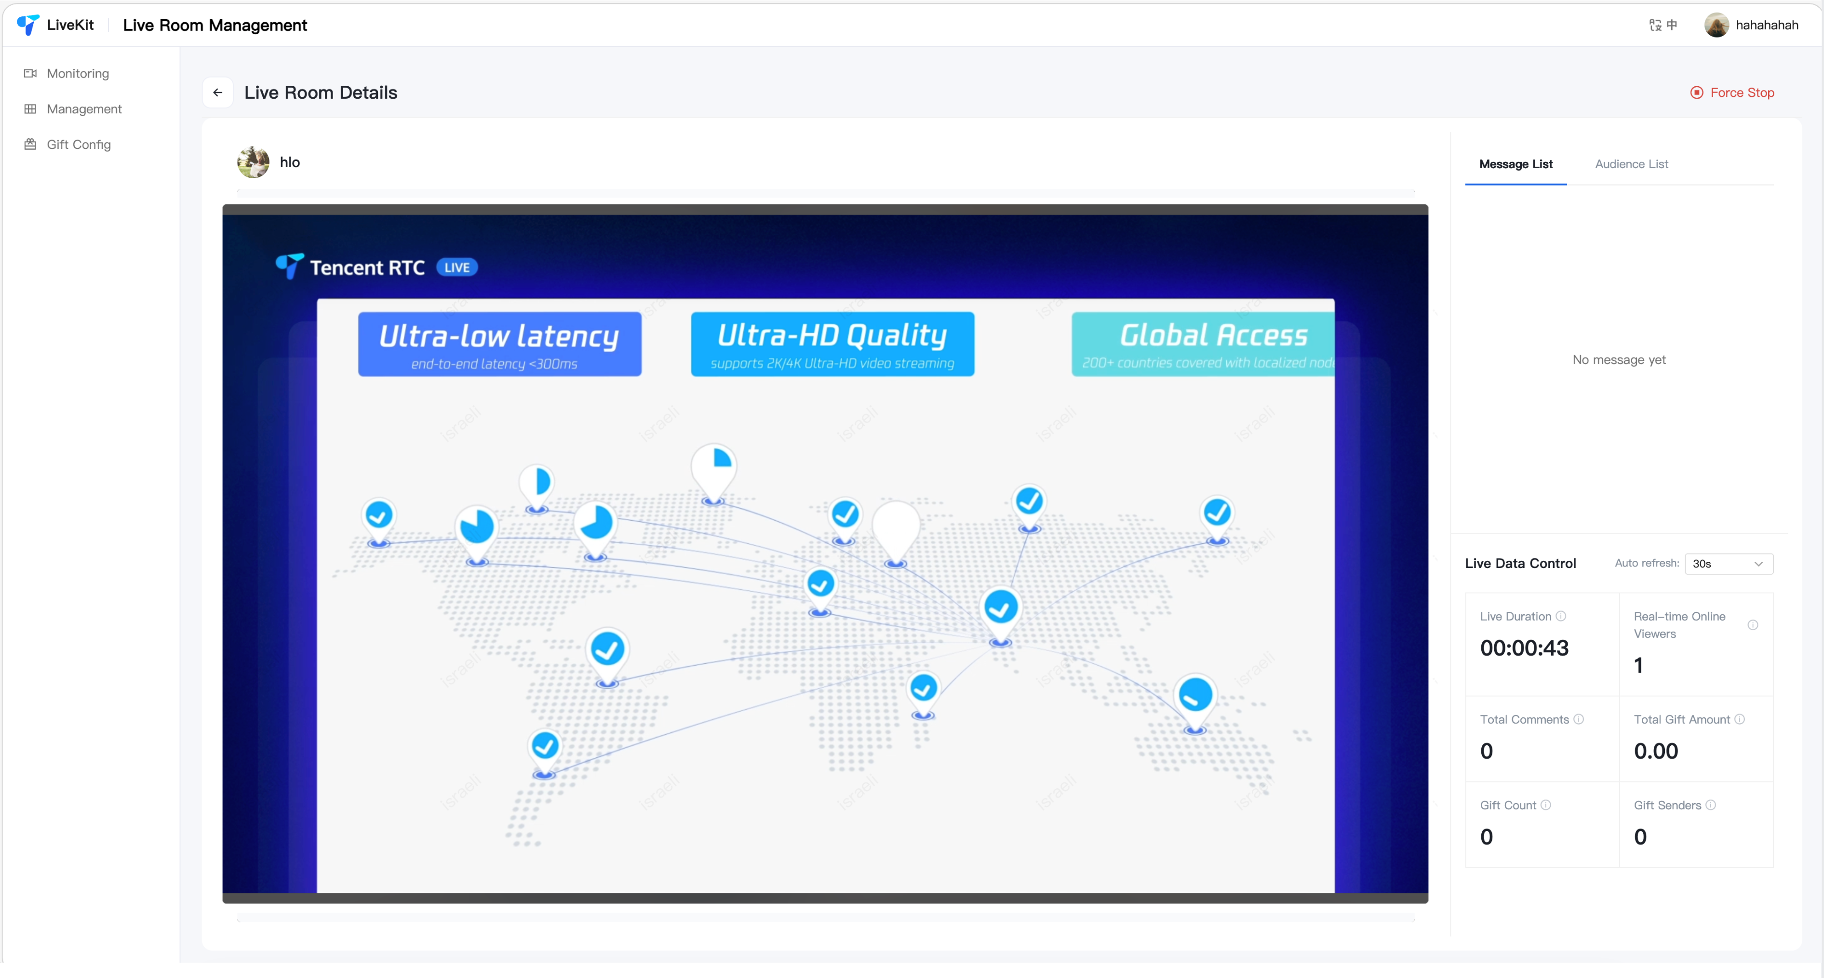This screenshot has width=1824, height=978.
Task: Click the hahahahah username
Action: (x=1767, y=26)
